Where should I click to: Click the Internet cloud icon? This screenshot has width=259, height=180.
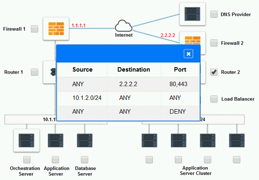(x=123, y=27)
